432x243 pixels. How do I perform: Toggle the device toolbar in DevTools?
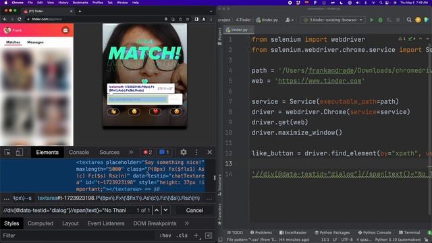click(20, 153)
